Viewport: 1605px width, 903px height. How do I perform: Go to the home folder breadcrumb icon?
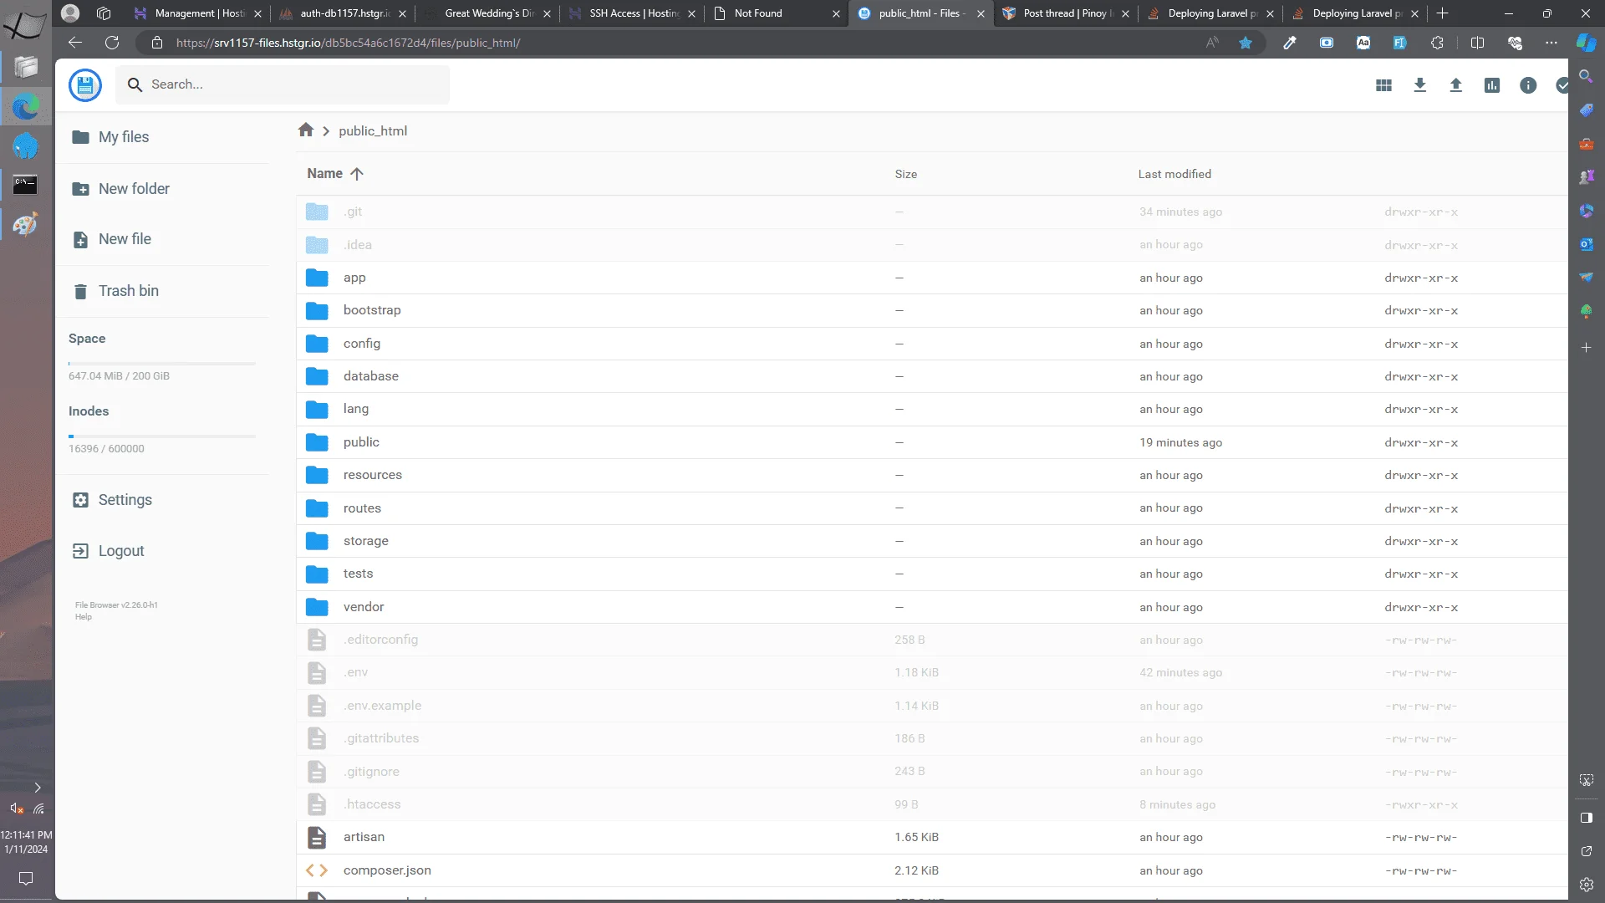pos(306,130)
